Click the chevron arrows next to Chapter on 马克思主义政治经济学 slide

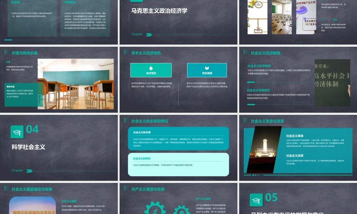click(149, 35)
